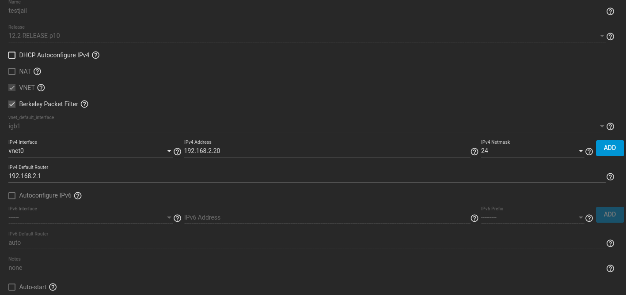The height and width of the screenshot is (295, 626).
Task: Open help icon next to Auto-start
Action: [53, 288]
